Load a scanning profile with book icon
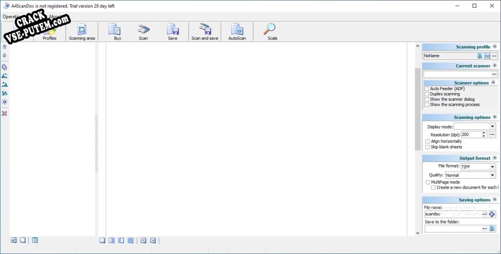501x254 pixels. 480,56
